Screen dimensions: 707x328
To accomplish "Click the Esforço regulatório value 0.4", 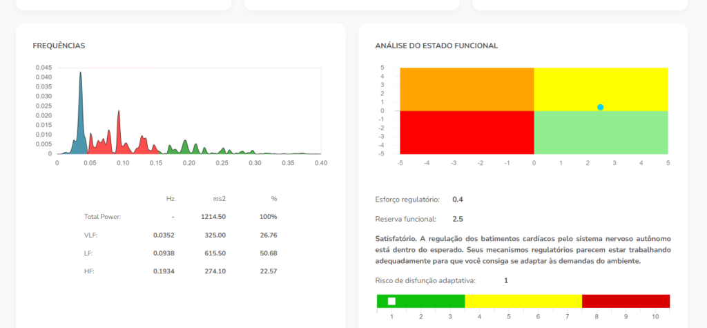I will click(x=457, y=200).
